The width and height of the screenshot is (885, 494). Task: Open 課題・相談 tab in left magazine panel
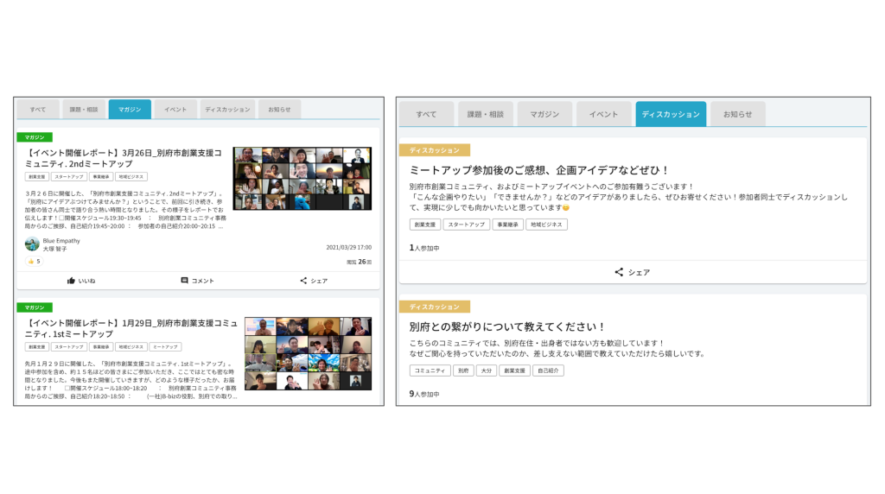[x=84, y=110]
